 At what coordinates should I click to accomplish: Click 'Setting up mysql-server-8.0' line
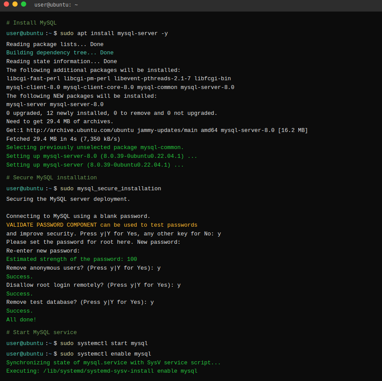[102, 156]
